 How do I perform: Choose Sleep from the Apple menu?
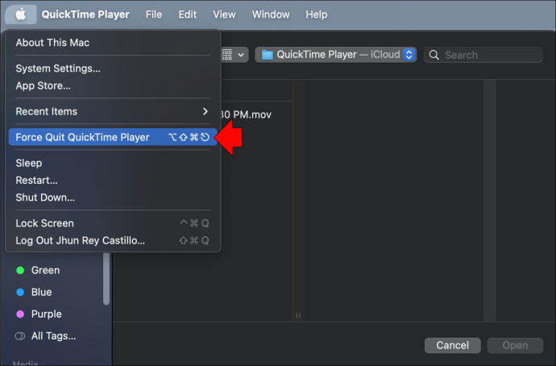113,163
